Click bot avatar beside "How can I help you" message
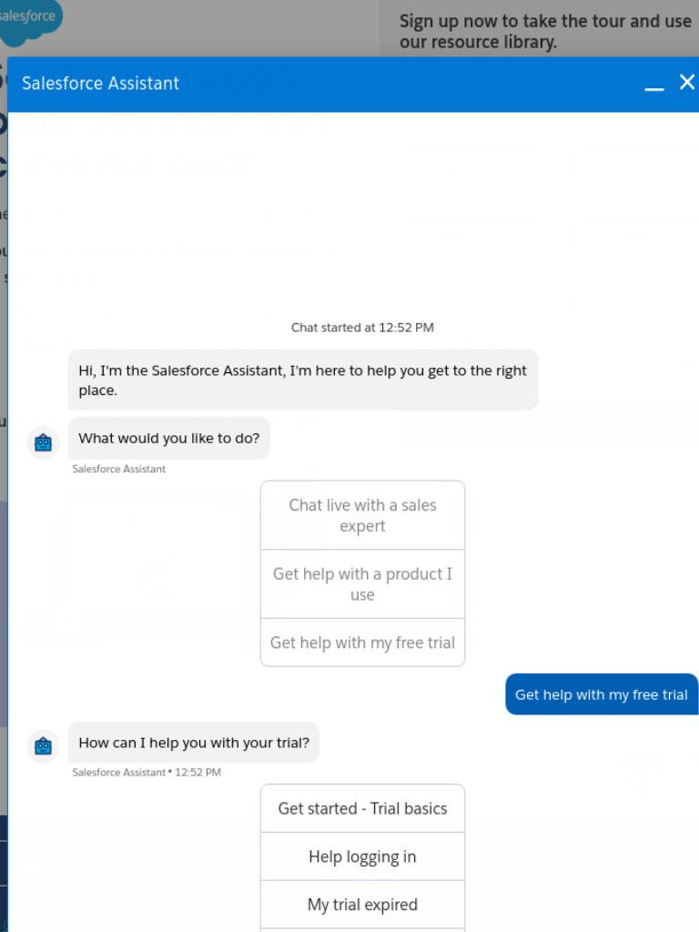Viewport: 699px width, 932px height. coord(44,746)
